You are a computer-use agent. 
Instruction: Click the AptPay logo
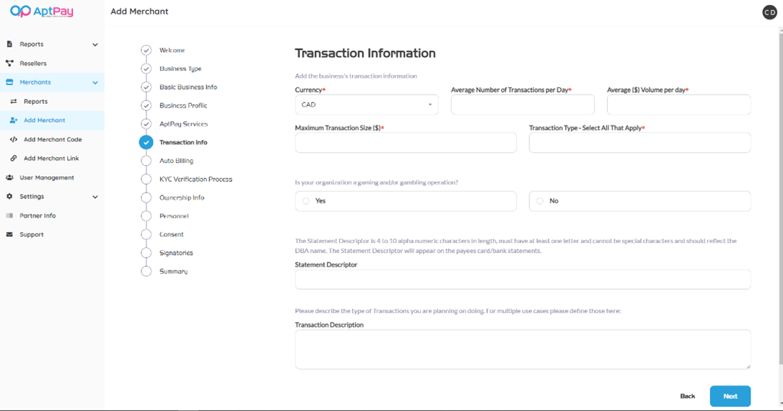coord(42,12)
